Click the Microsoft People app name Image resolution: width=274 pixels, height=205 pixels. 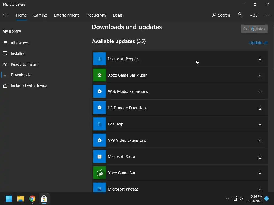[x=123, y=59]
